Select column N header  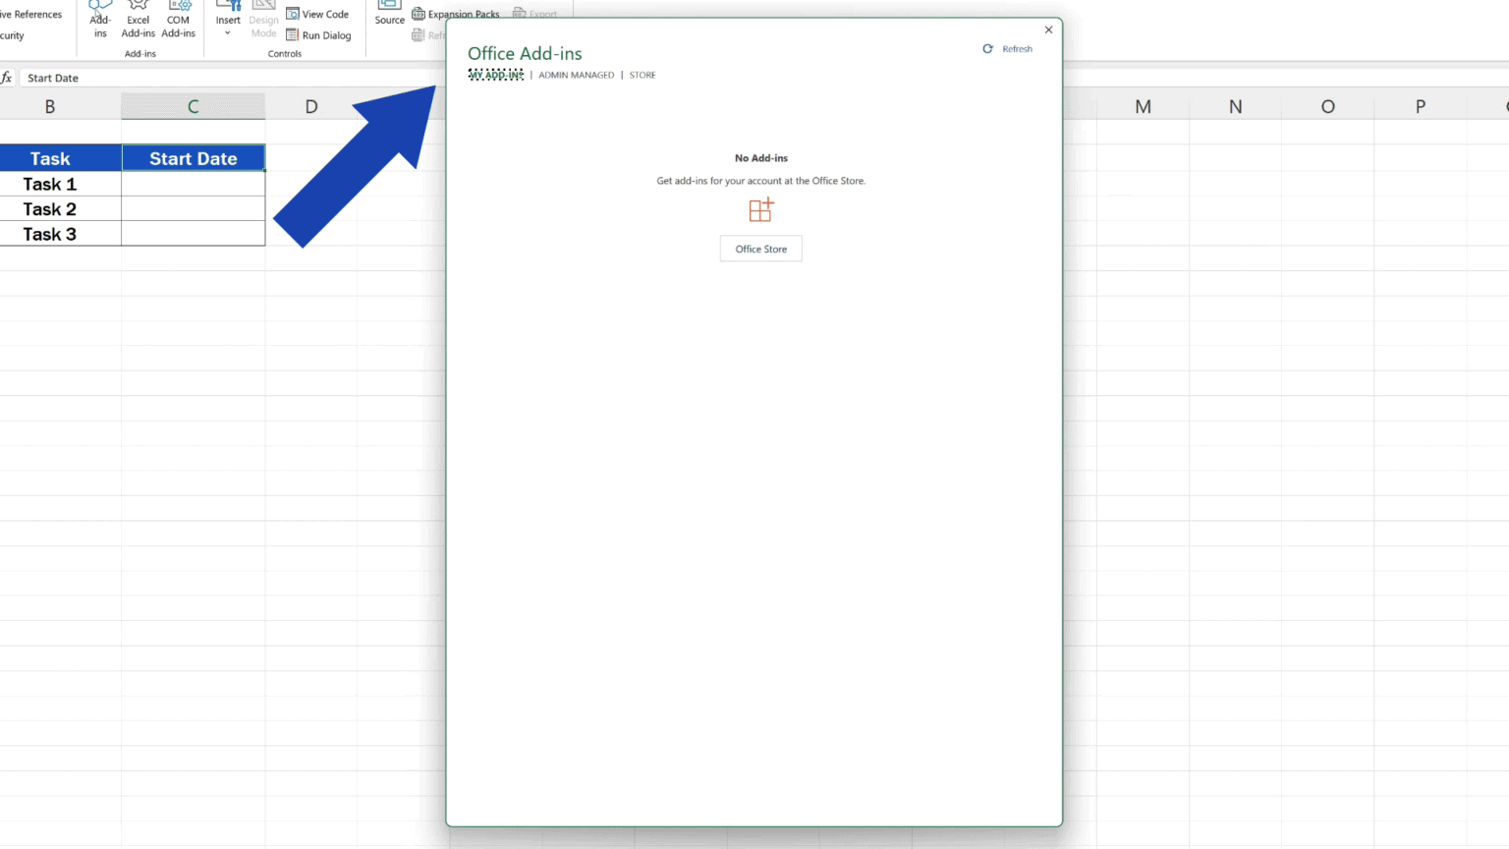1235,106
